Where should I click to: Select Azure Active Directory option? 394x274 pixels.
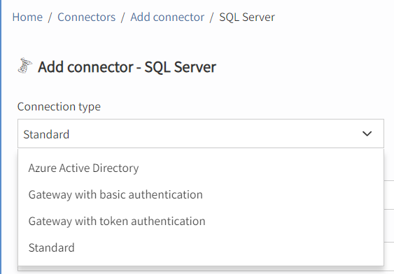pyautogui.click(x=201, y=168)
